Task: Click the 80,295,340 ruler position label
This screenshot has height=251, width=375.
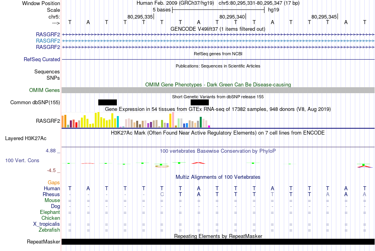Action: click(232, 17)
